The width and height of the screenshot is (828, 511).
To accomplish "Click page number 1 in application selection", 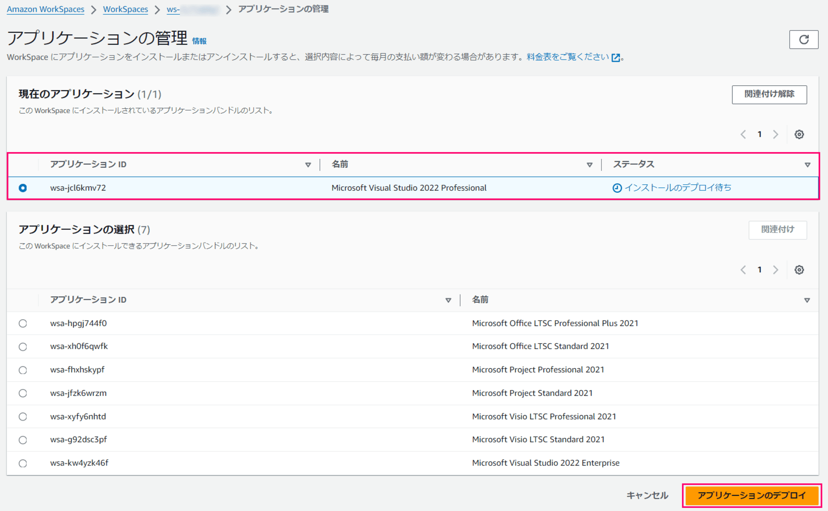I will [760, 270].
